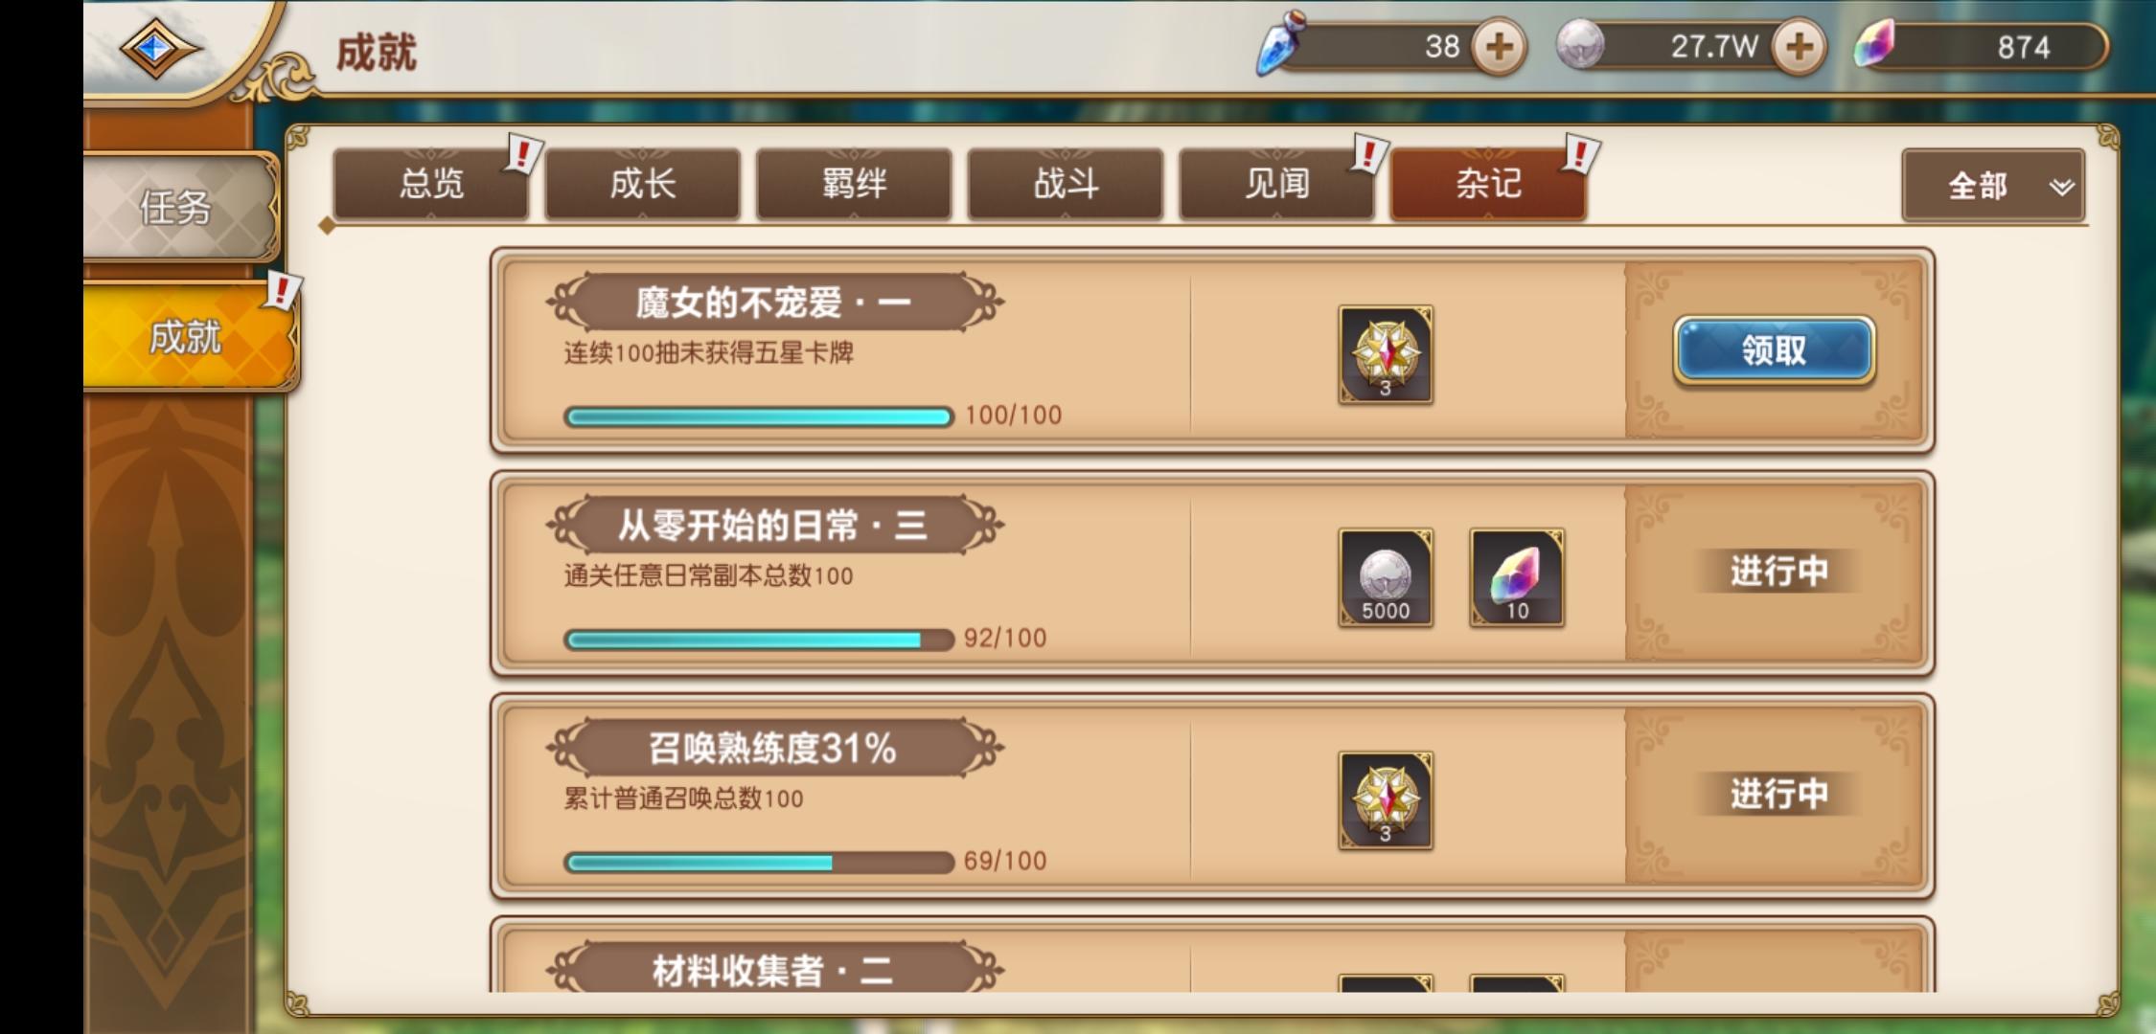The width and height of the screenshot is (2156, 1034).
Task: Open the 全部 filter dropdown
Action: (1993, 185)
